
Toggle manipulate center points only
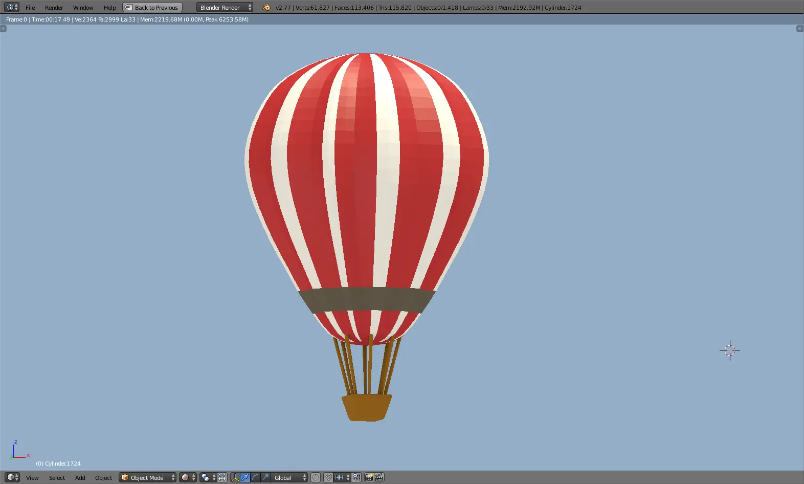pos(222,477)
